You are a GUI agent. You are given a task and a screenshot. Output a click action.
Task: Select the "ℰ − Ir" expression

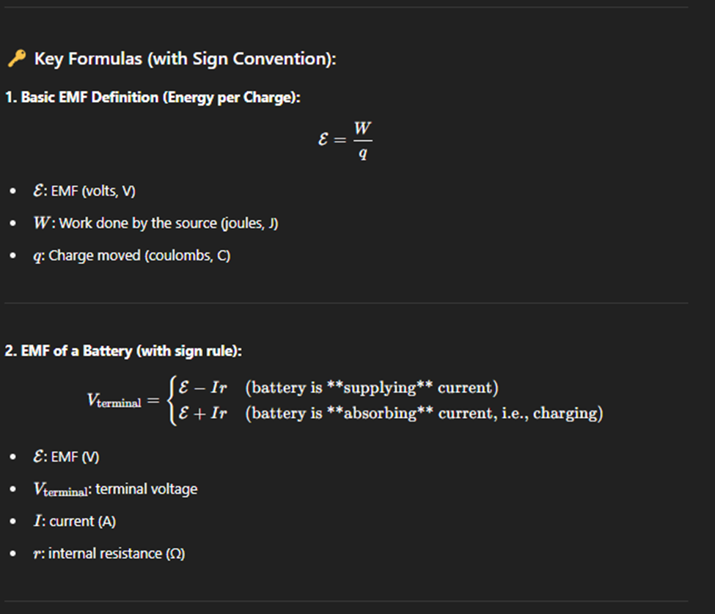[x=202, y=387]
